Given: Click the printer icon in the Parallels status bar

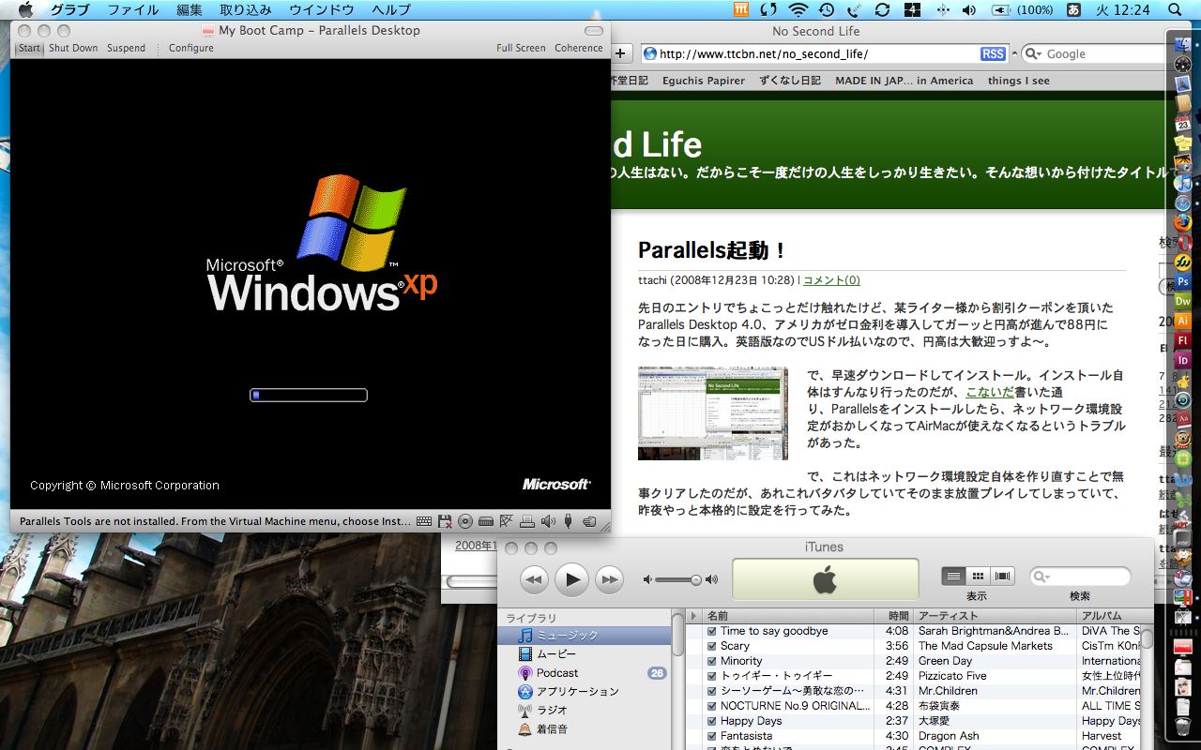Looking at the screenshot, I should pyautogui.click(x=527, y=521).
